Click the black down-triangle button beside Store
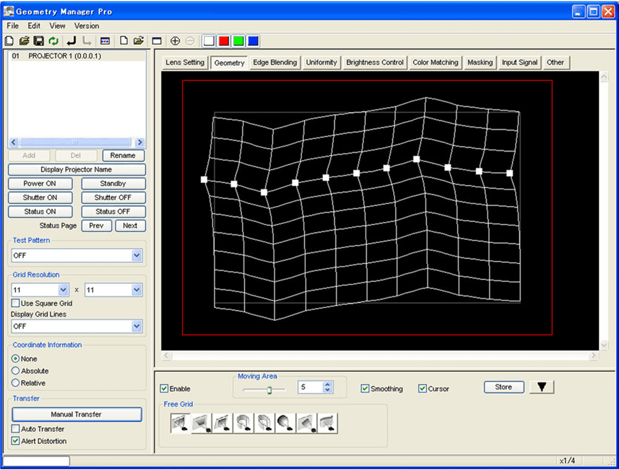Image resolution: width=619 pixels, height=470 pixels. pyautogui.click(x=542, y=387)
